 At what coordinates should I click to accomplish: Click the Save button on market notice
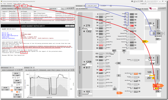click(72, 26)
